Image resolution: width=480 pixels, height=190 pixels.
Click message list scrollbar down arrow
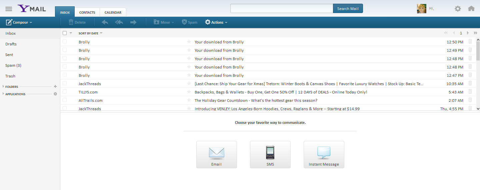pos(478,109)
